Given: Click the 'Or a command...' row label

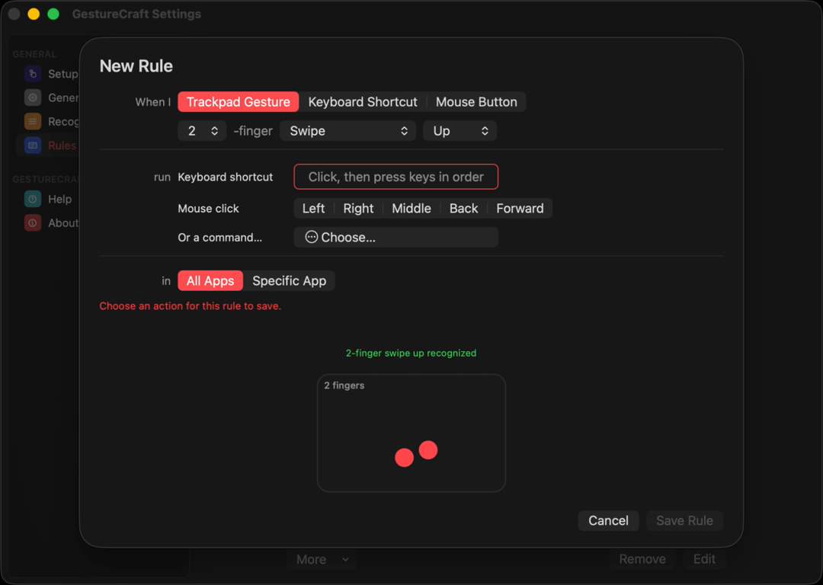Looking at the screenshot, I should tap(220, 237).
